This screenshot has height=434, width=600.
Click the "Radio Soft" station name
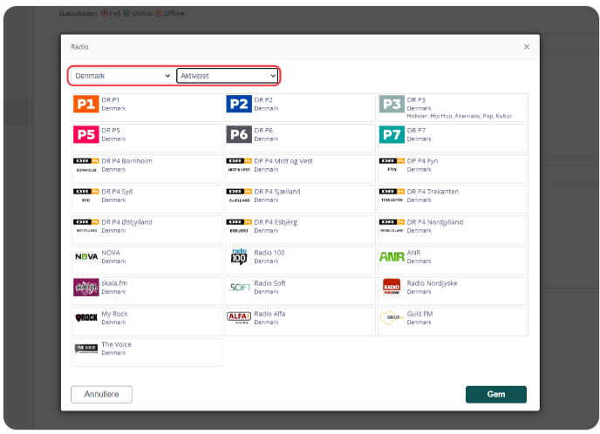[269, 283]
